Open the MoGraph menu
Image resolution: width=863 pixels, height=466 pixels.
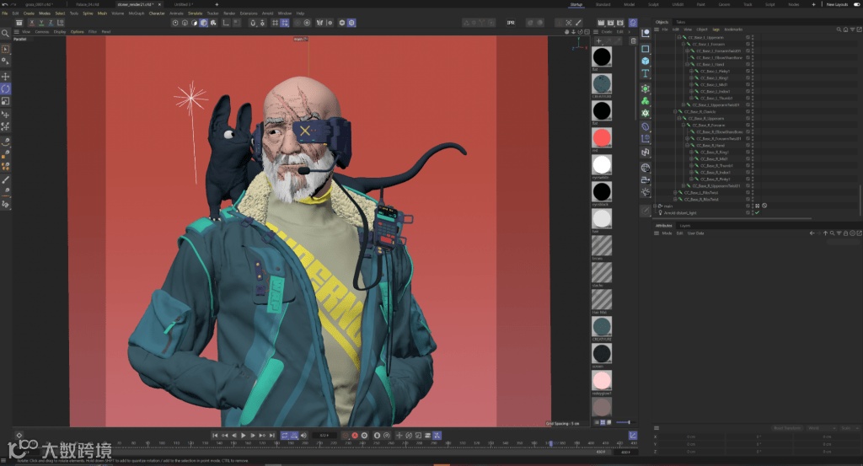coord(136,13)
